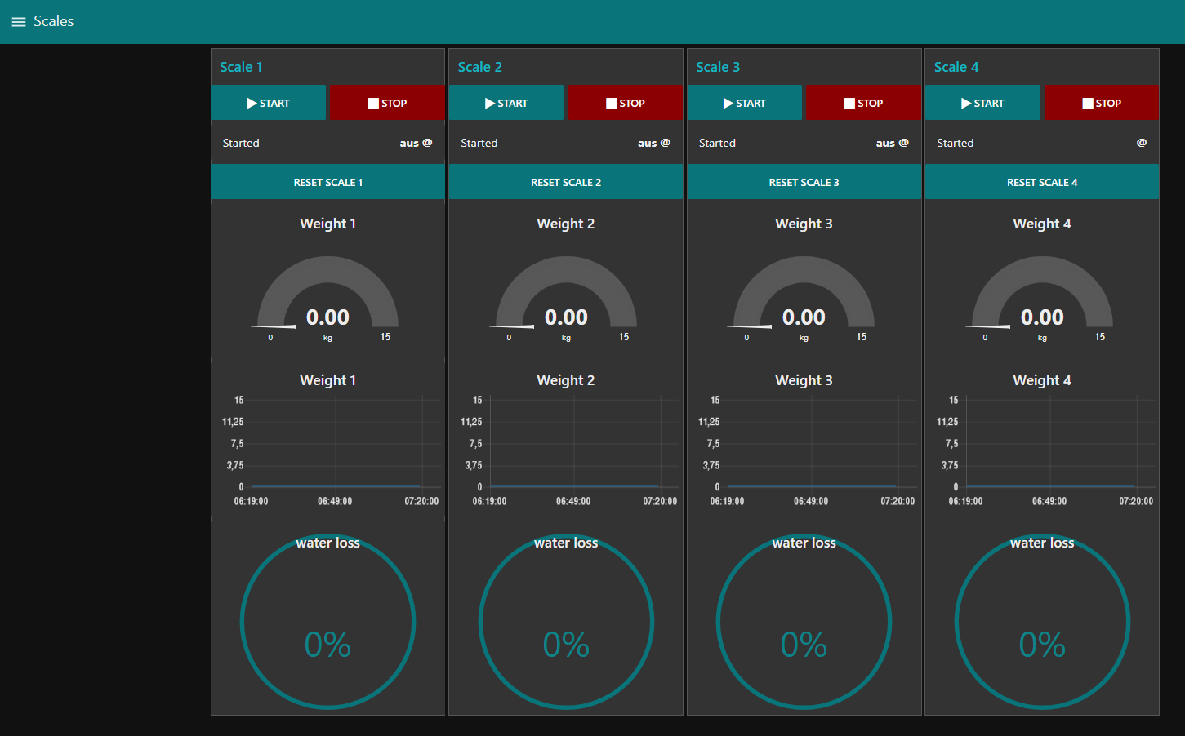Click the Scale 2 water loss 0% value
Screen dimensions: 1185x736
point(566,645)
